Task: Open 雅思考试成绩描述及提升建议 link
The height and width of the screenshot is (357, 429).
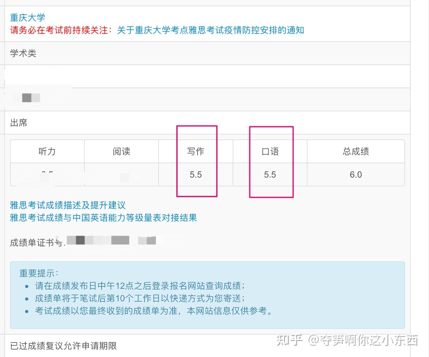Action: 68,205
